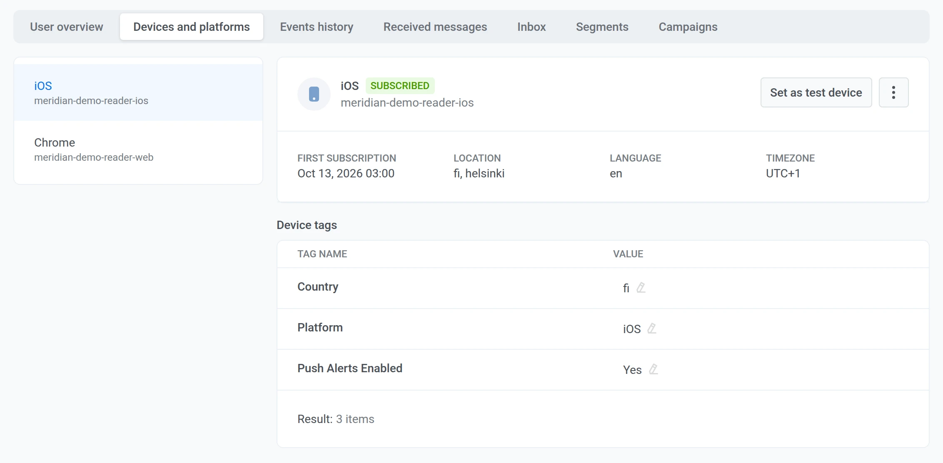Open the three-dot device options menu

click(893, 92)
